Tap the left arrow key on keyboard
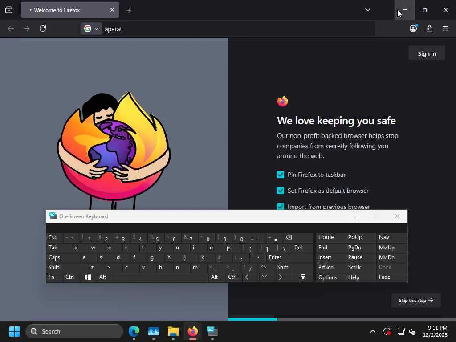Image resolution: width=456 pixels, height=342 pixels. pos(247,277)
